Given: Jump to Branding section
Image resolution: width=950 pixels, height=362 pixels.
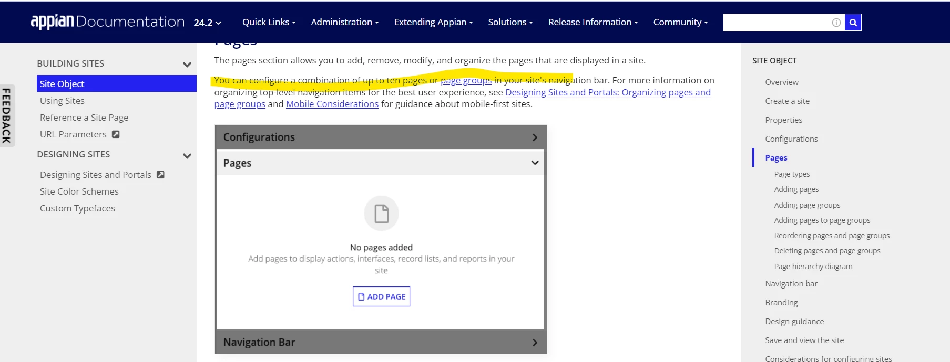Looking at the screenshot, I should 781,303.
